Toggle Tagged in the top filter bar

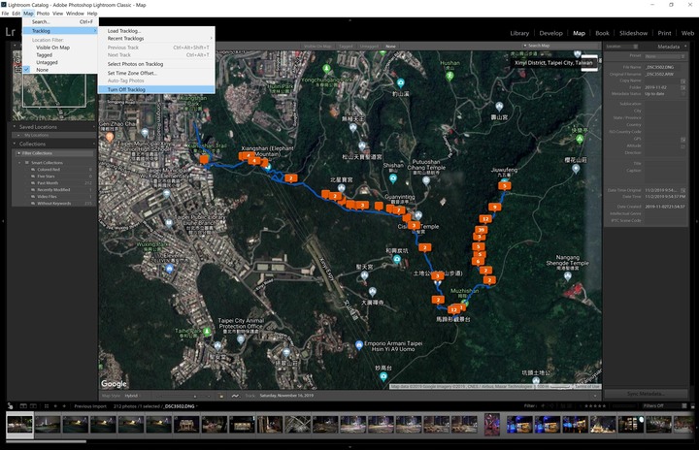pos(346,47)
